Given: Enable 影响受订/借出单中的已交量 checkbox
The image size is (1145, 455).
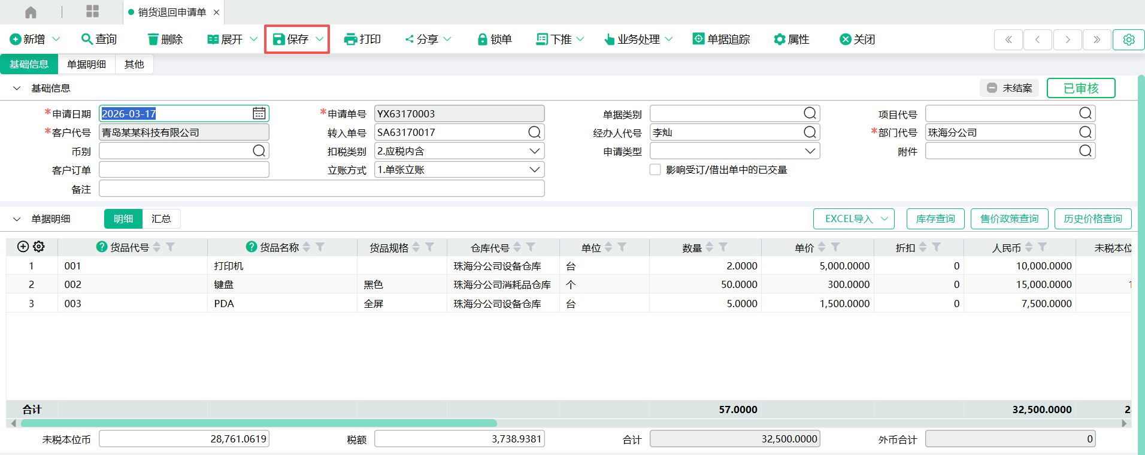Looking at the screenshot, I should click(655, 170).
